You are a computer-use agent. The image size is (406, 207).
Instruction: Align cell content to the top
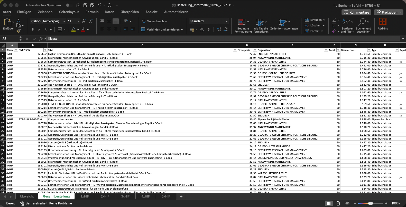(x=102, y=21)
